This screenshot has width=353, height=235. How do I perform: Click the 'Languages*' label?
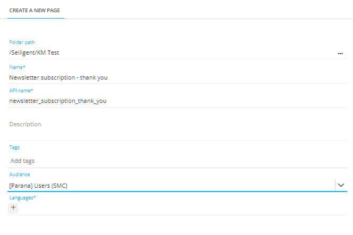click(23, 198)
